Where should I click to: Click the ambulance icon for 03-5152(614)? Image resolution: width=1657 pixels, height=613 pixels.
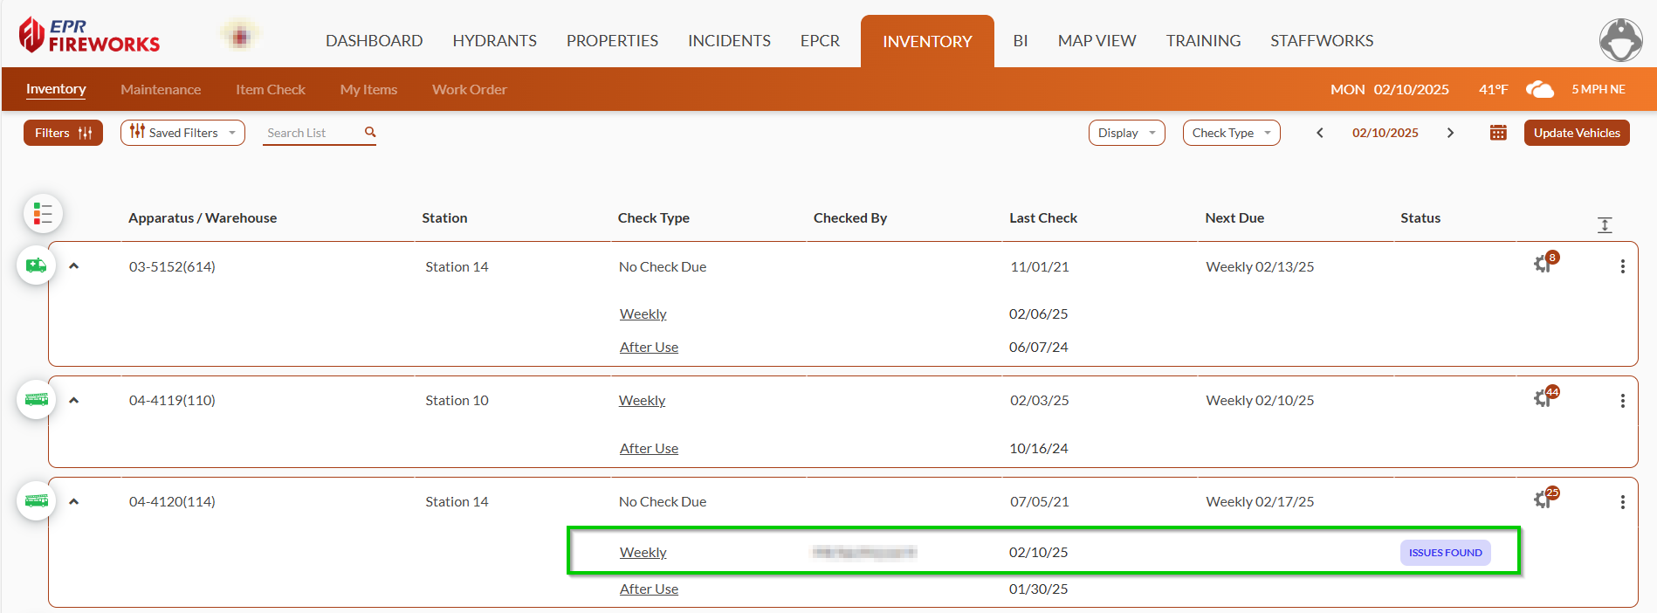point(37,265)
